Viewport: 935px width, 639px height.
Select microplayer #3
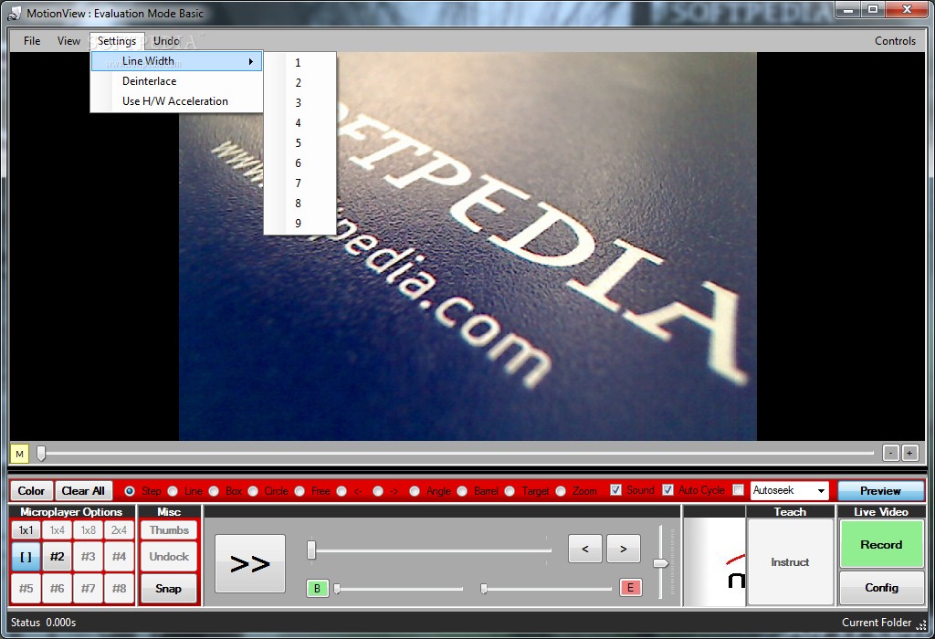tap(89, 557)
